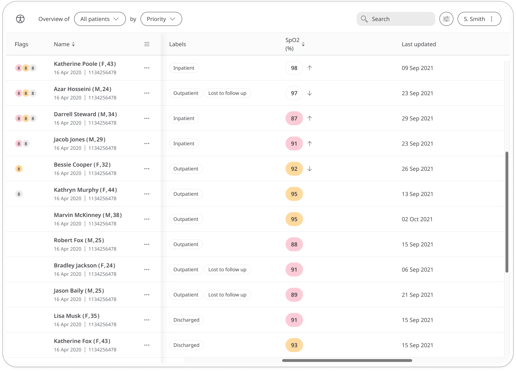Click the white SpO2 value 98 for Katherine Poole
Viewport: 516px width, 371px height.
point(294,68)
